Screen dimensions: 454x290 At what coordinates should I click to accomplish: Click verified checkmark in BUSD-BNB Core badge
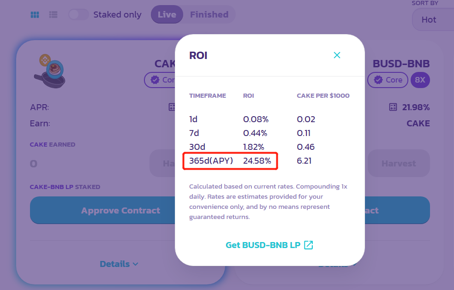click(x=378, y=80)
